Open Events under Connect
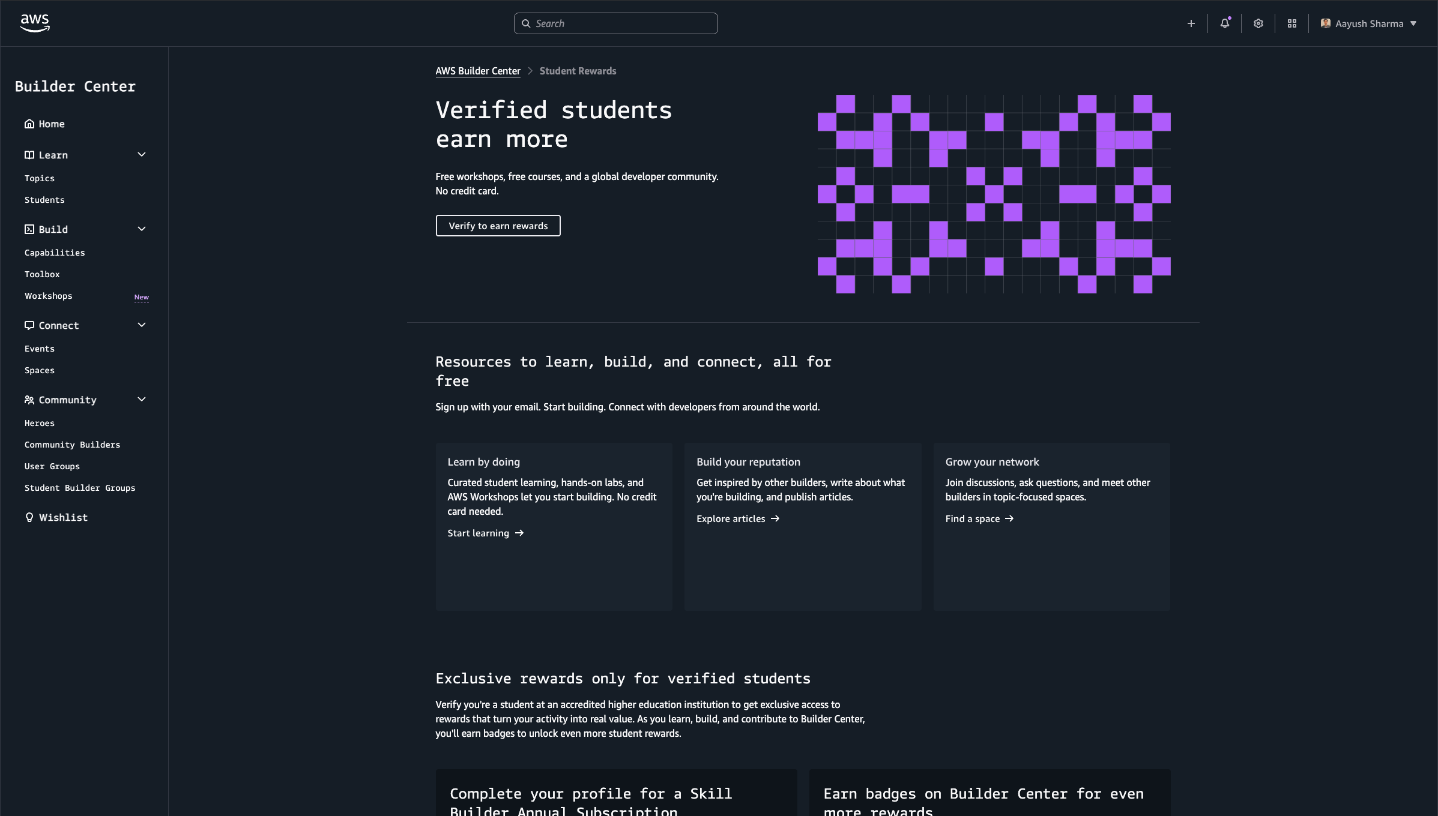The height and width of the screenshot is (816, 1438). coord(40,349)
